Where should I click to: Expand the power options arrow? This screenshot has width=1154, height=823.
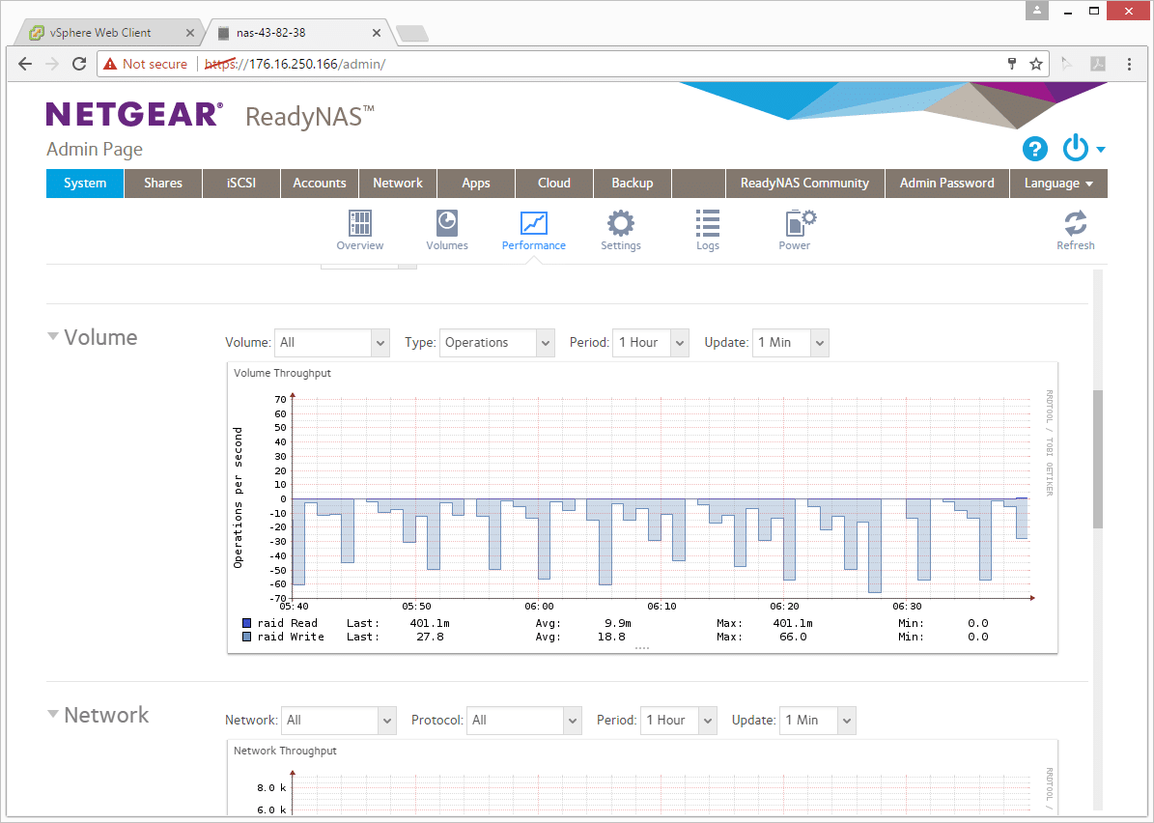coord(1101,150)
